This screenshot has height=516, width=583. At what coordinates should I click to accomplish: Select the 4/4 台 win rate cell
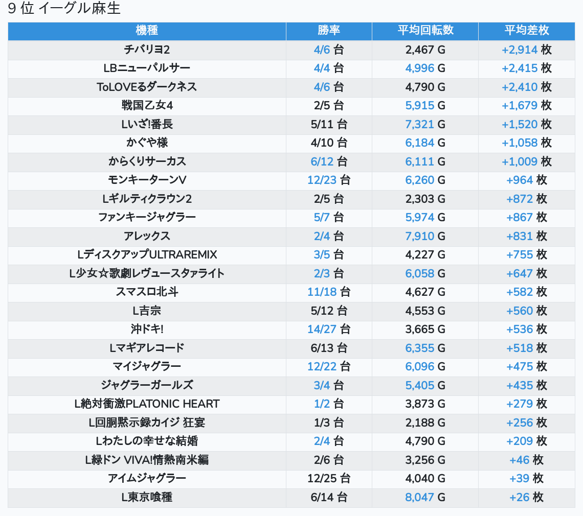point(329,68)
